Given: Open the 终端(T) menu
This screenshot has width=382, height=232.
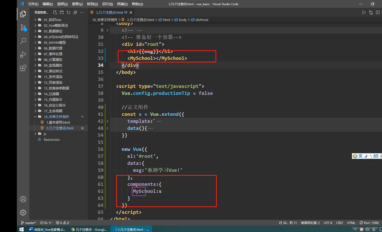Looking at the screenshot, I should 122,4.
